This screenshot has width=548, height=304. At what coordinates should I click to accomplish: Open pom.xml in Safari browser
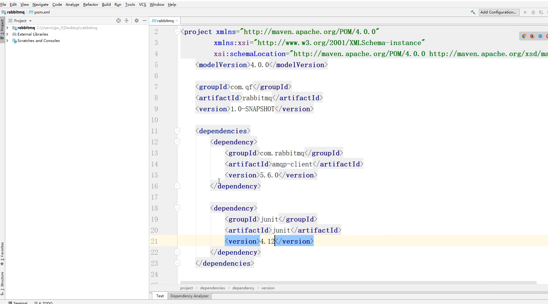(540, 36)
